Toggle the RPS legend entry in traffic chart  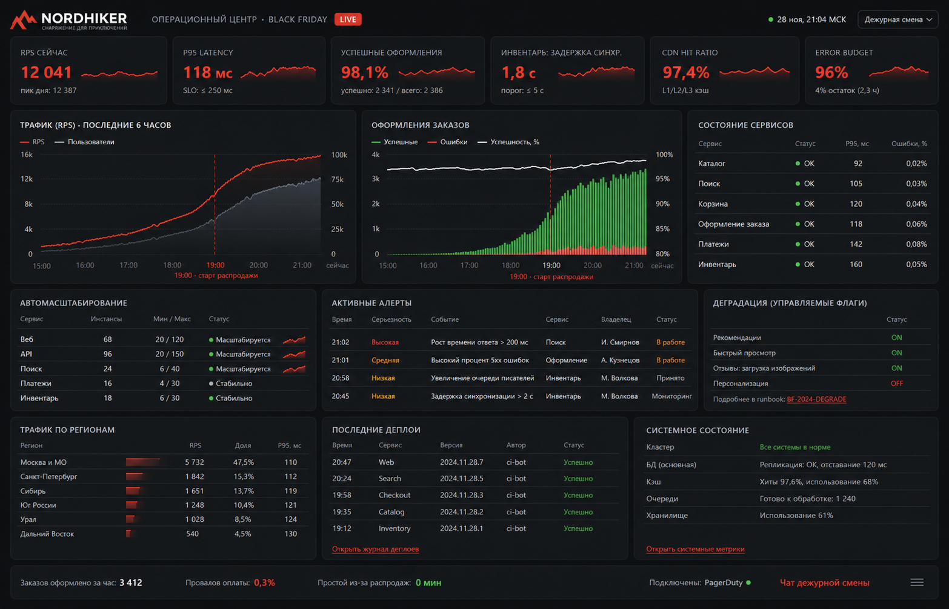pyautogui.click(x=32, y=142)
